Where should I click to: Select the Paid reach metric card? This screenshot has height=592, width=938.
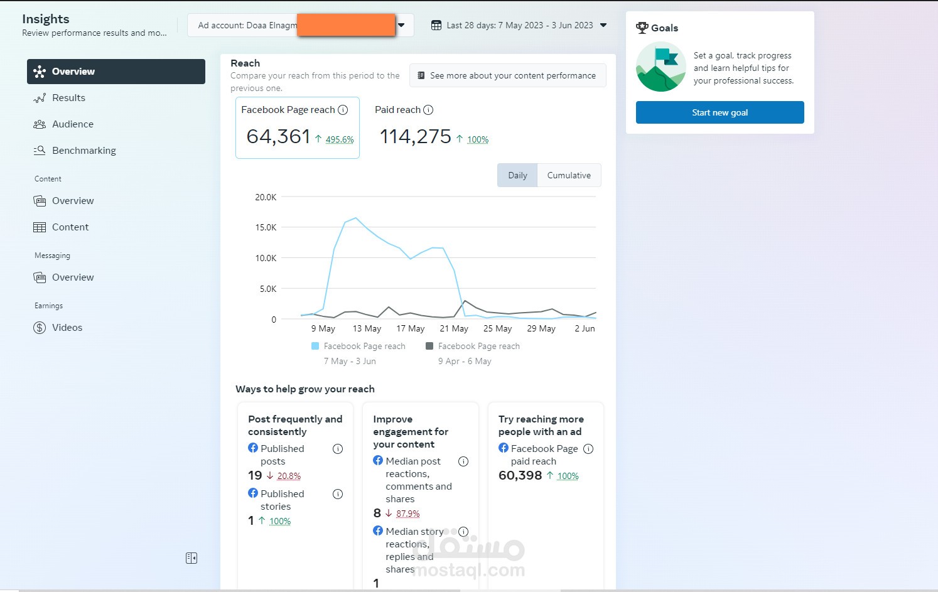(432, 127)
